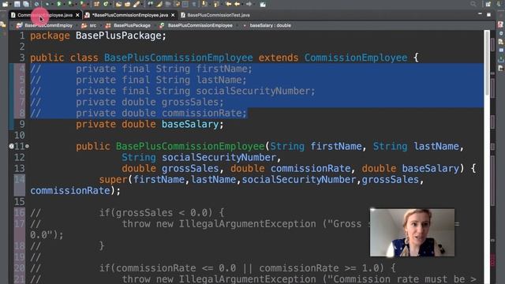Screen dimensions: 505x284
Task: Click line 11 annotation marker in gutter
Action: pyautogui.click(x=11, y=146)
